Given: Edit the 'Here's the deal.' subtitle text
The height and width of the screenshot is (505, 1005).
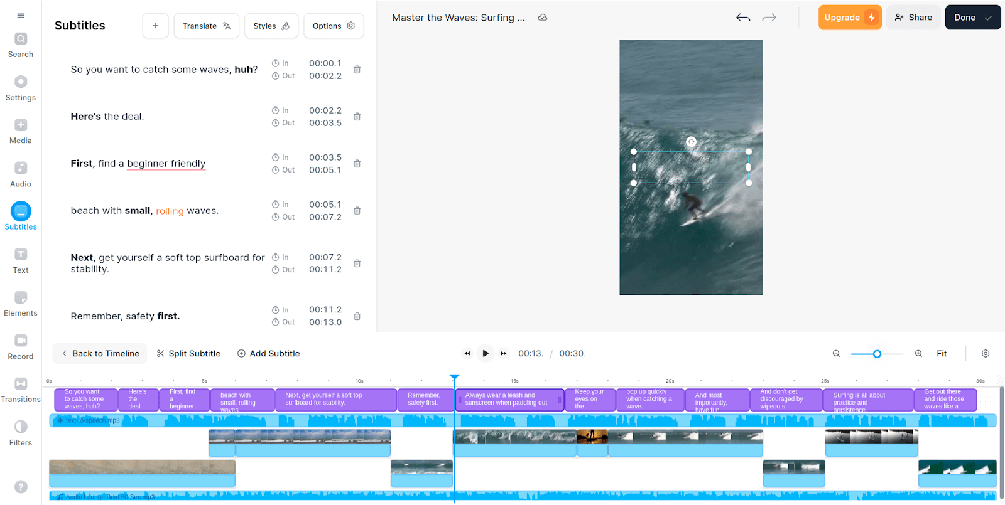Looking at the screenshot, I should [x=107, y=117].
